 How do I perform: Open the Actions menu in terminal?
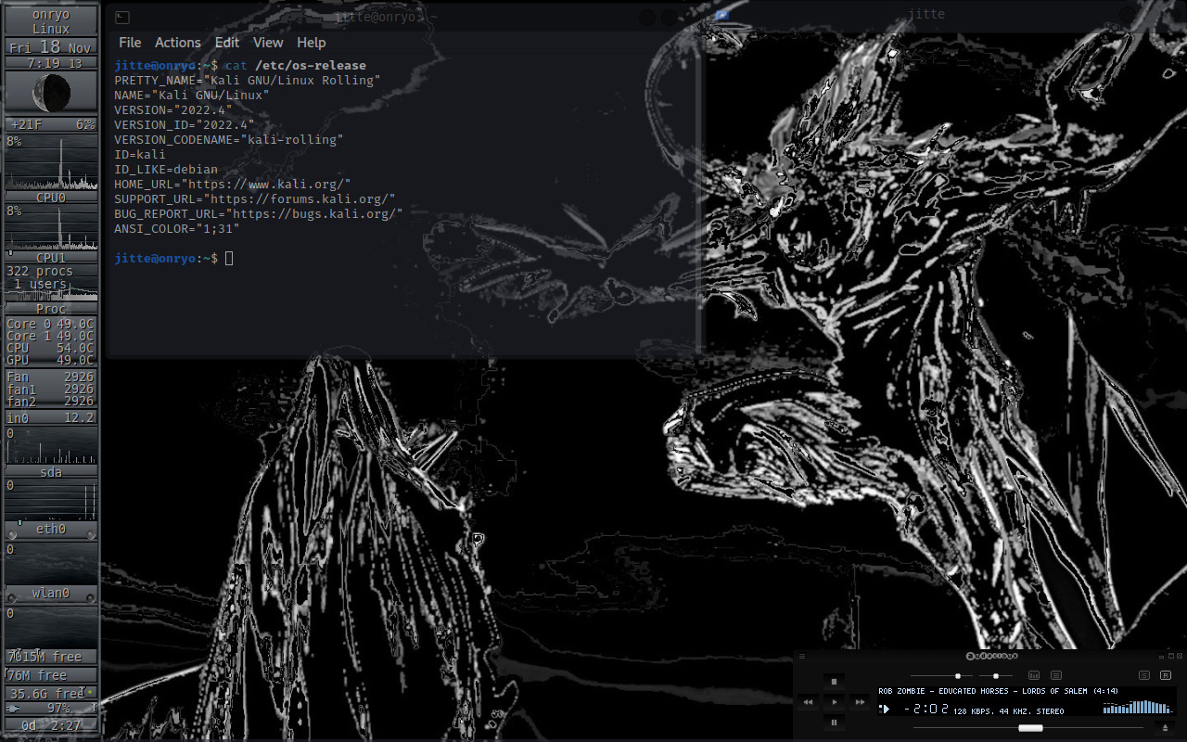(178, 43)
